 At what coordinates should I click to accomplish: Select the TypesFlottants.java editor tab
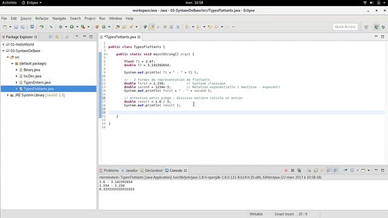click(x=120, y=37)
